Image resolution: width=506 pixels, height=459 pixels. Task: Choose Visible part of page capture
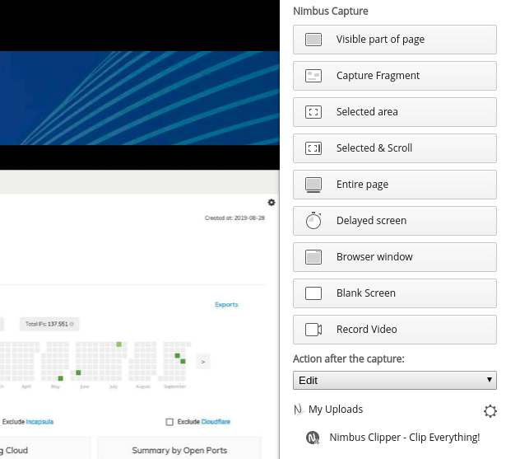pyautogui.click(x=395, y=40)
